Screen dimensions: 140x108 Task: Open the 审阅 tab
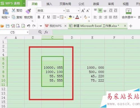point(111,4)
